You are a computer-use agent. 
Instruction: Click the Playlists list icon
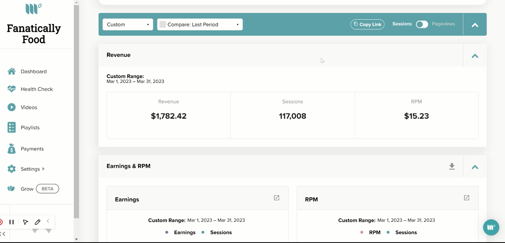coord(11,127)
